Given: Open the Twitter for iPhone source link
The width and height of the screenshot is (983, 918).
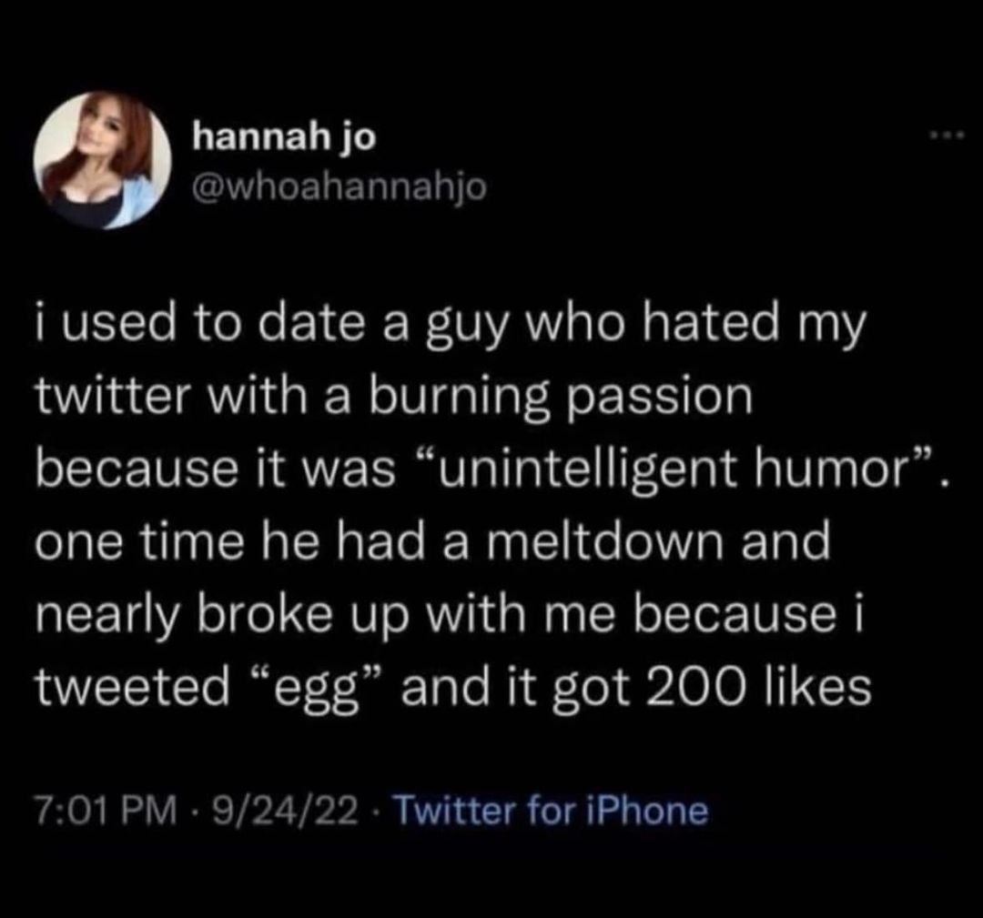Looking at the screenshot, I should pos(553,810).
